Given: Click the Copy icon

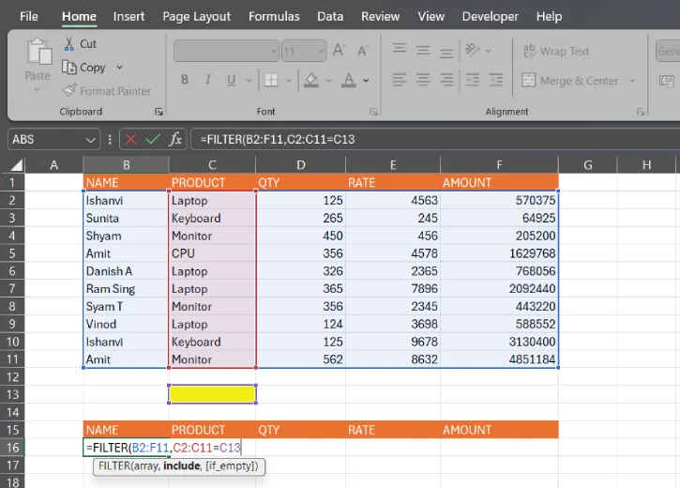Looking at the screenshot, I should (x=69, y=68).
